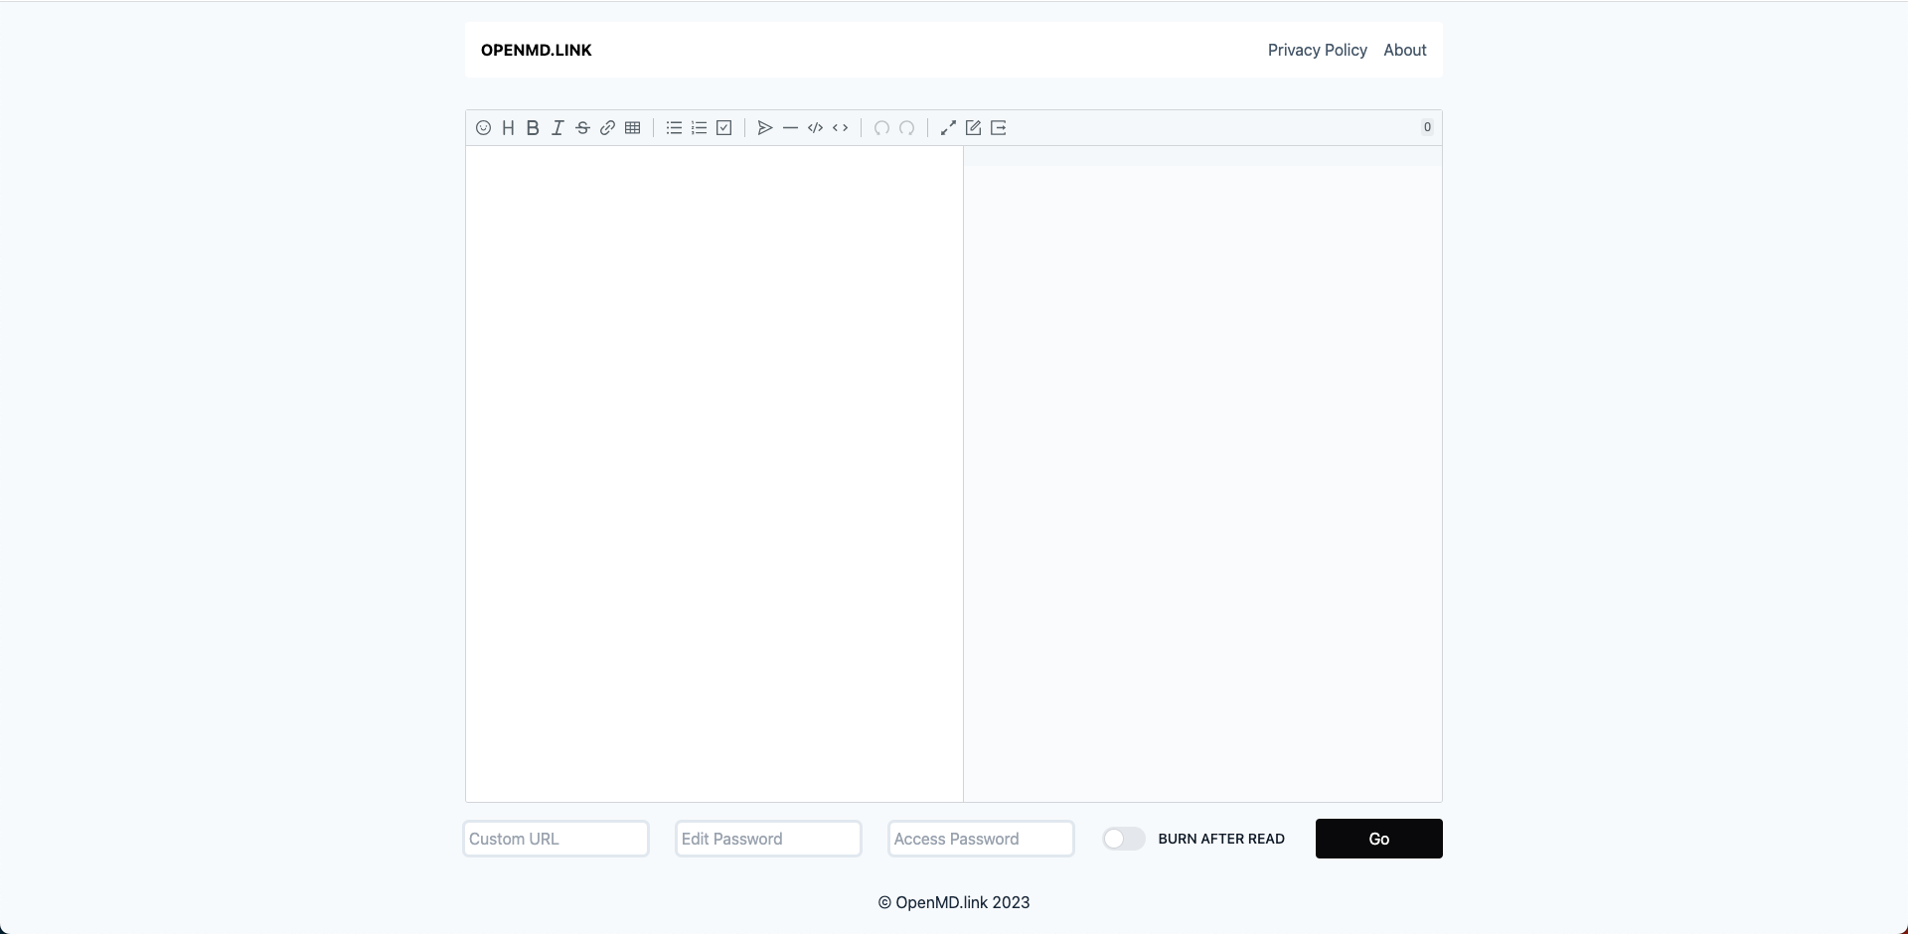Toggle fullscreen editor mode
Viewport: 1908px width, 934px height.
948,127
